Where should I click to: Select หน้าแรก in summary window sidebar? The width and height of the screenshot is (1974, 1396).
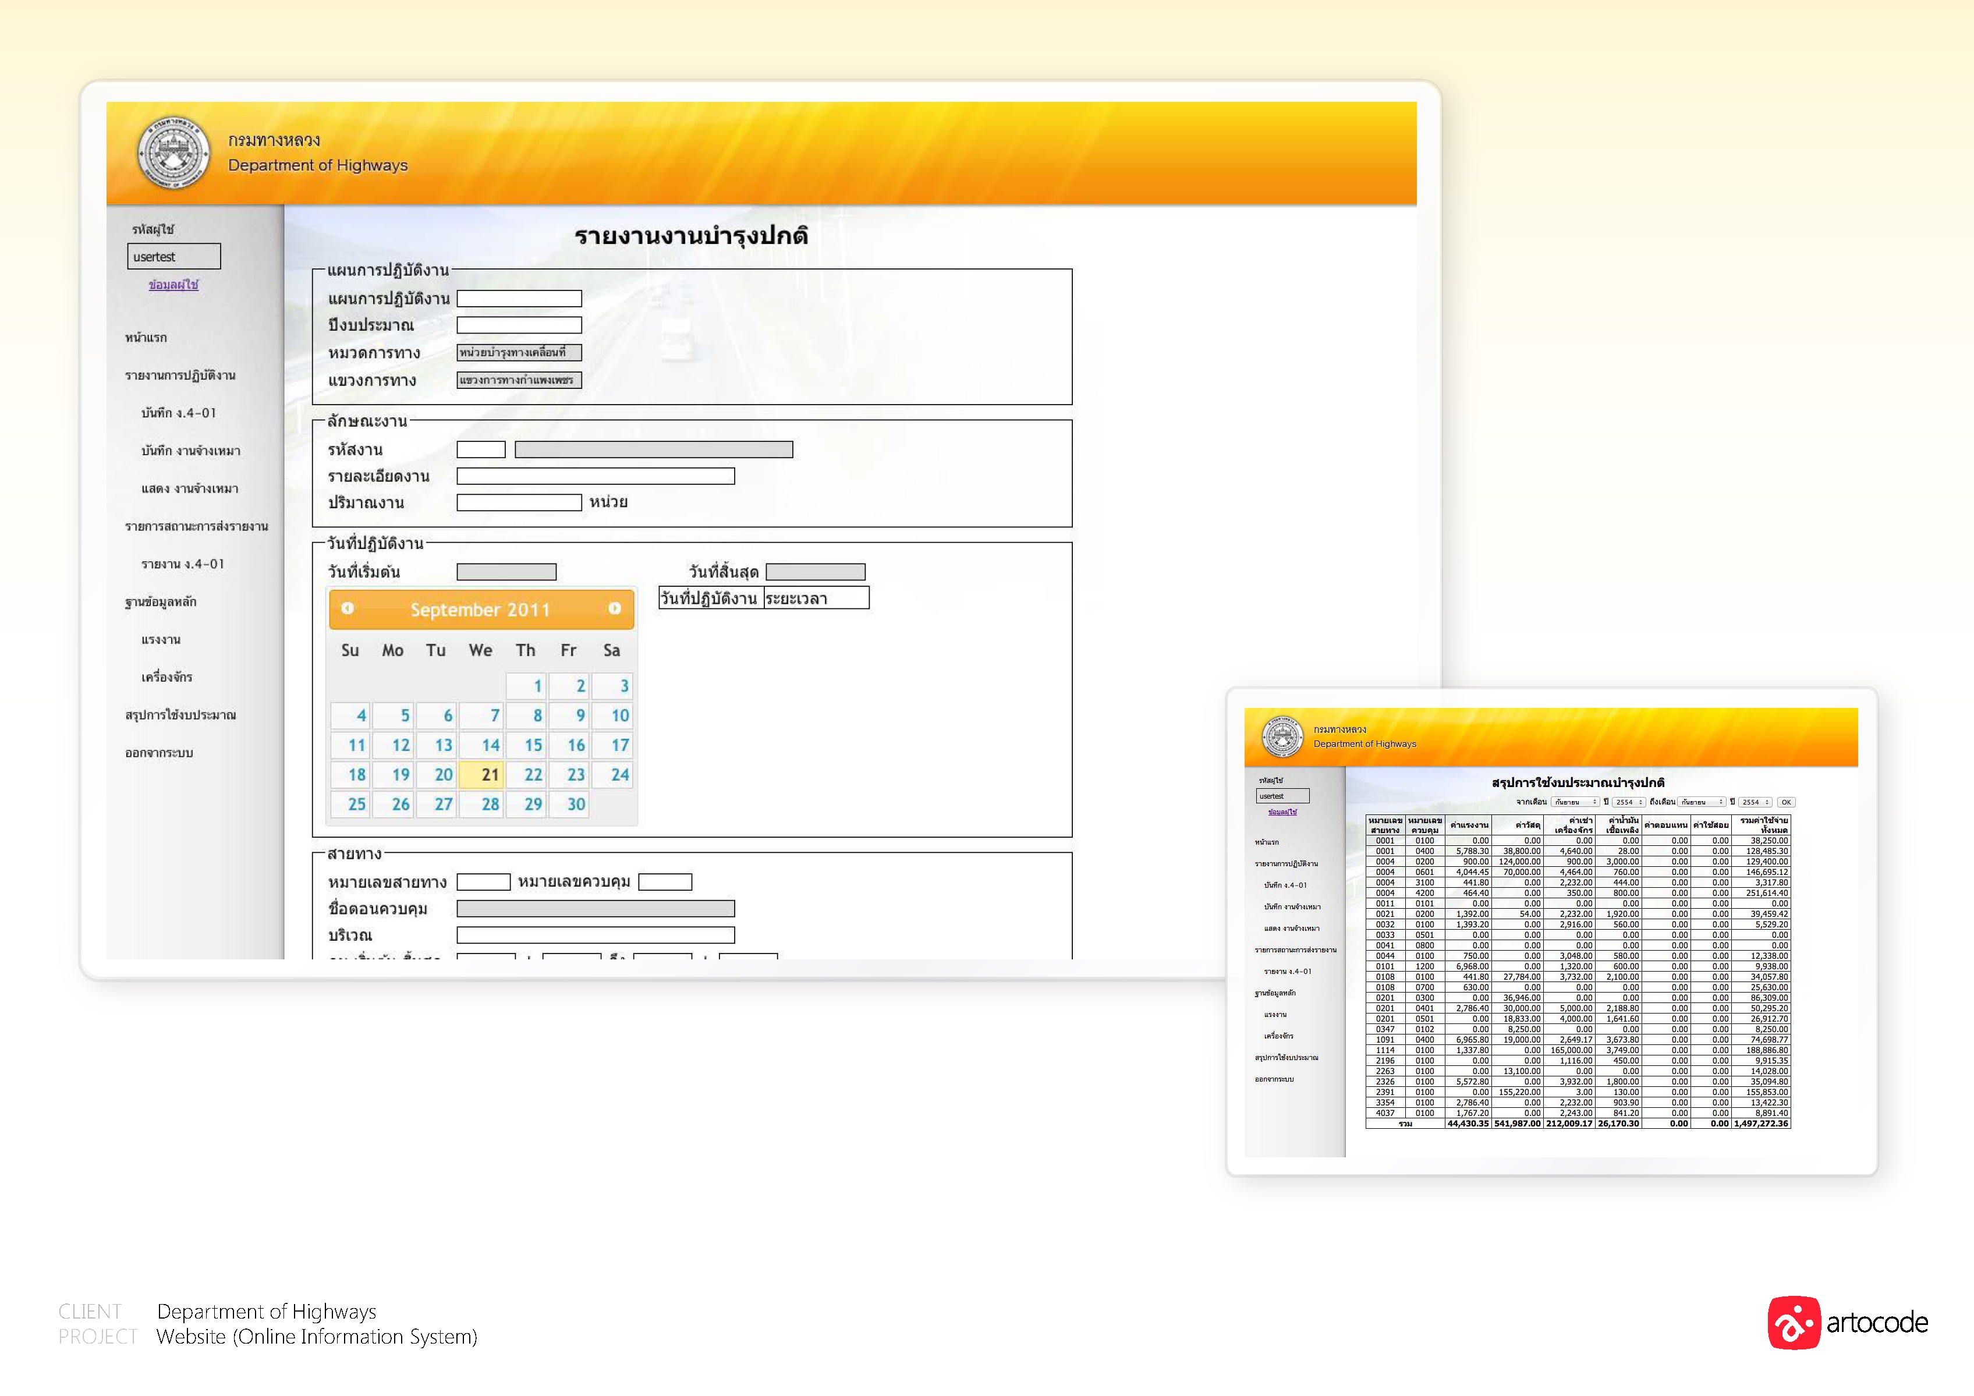(x=1266, y=842)
